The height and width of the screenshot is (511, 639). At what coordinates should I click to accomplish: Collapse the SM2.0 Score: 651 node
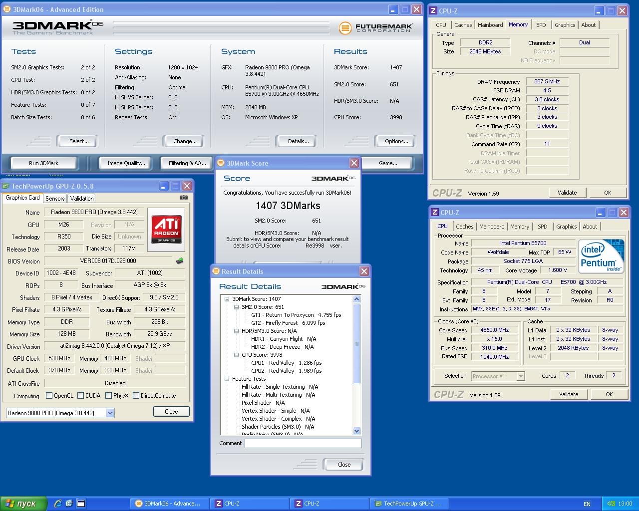pos(236,307)
